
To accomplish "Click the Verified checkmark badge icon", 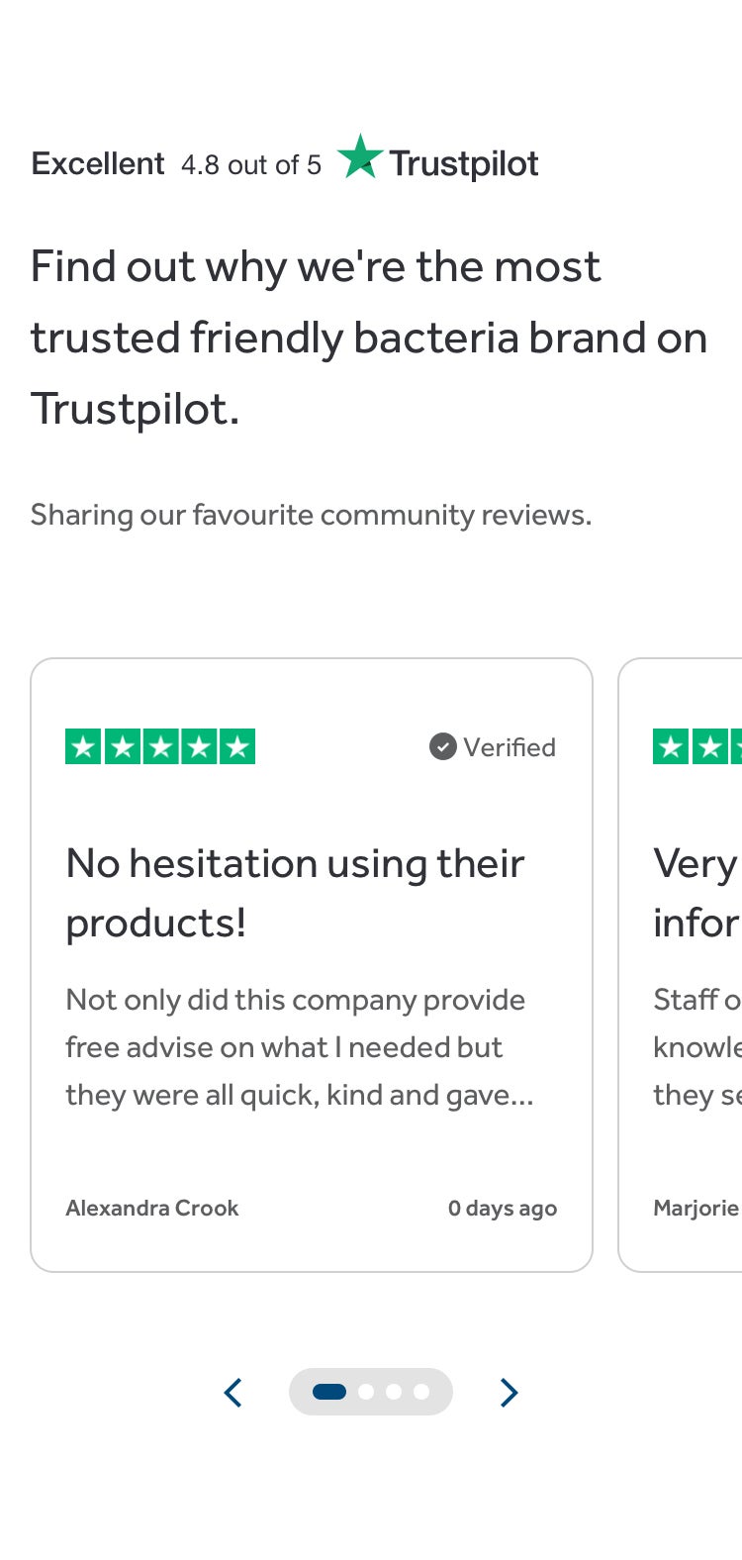I will pos(443,746).
